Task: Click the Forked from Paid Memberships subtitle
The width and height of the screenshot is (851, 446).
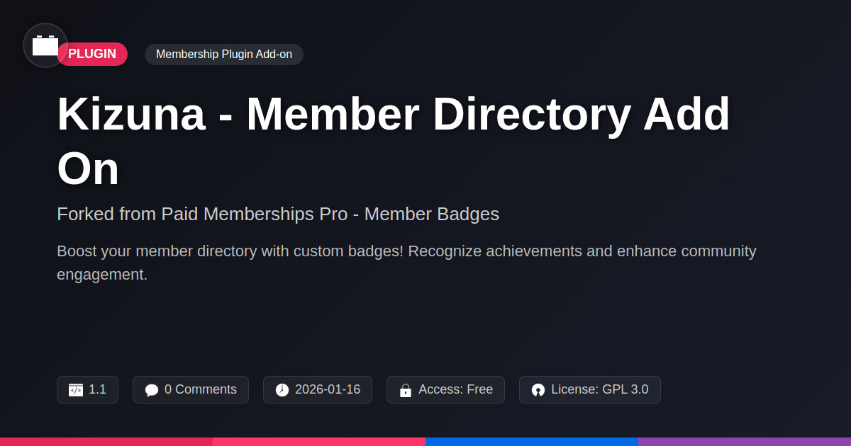Action: pyautogui.click(x=278, y=214)
